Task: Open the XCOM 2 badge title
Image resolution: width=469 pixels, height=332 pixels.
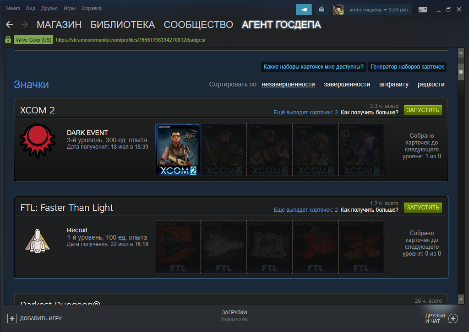Action: [x=38, y=110]
